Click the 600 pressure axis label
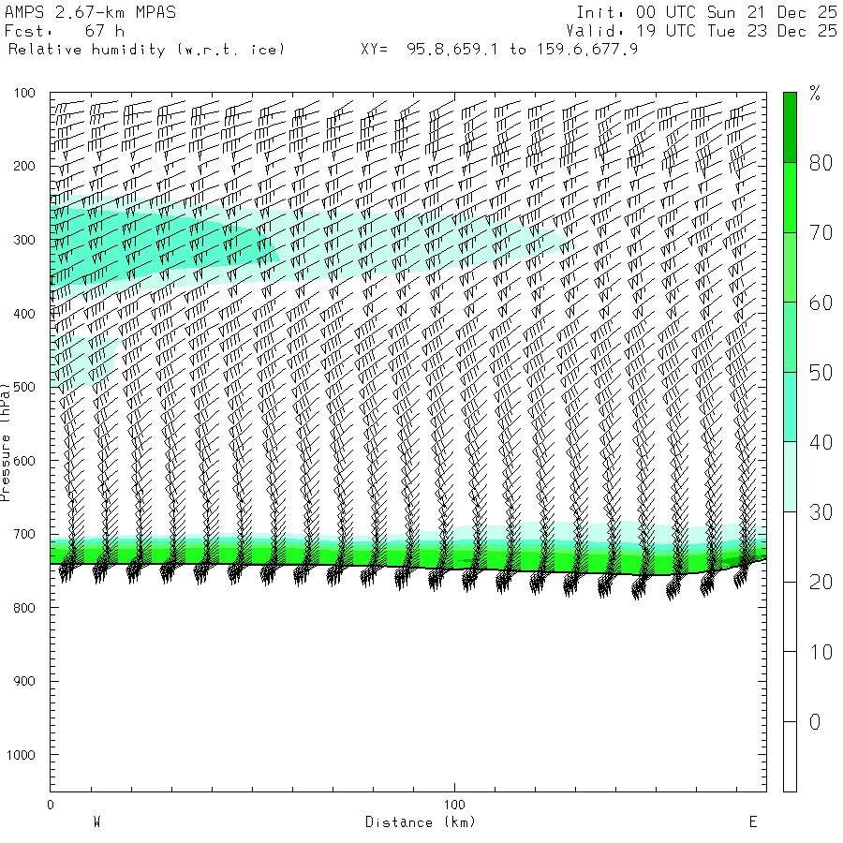843x843 pixels. point(24,461)
